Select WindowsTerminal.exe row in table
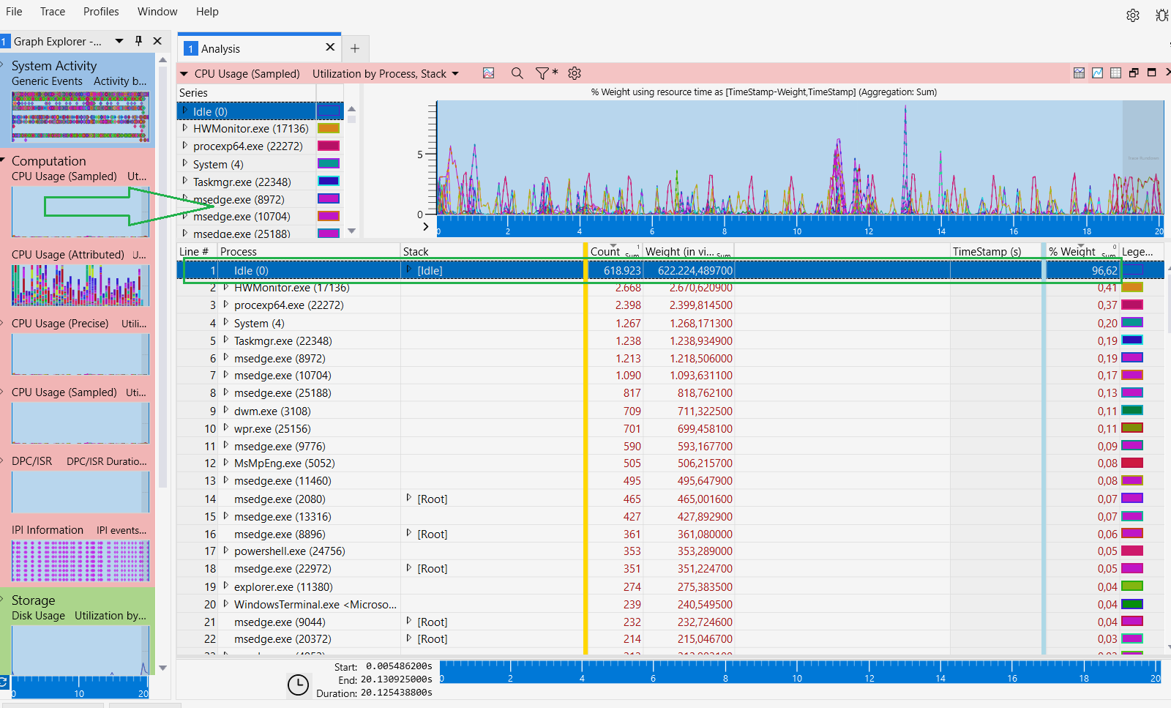The width and height of the screenshot is (1171, 708). coord(670,604)
